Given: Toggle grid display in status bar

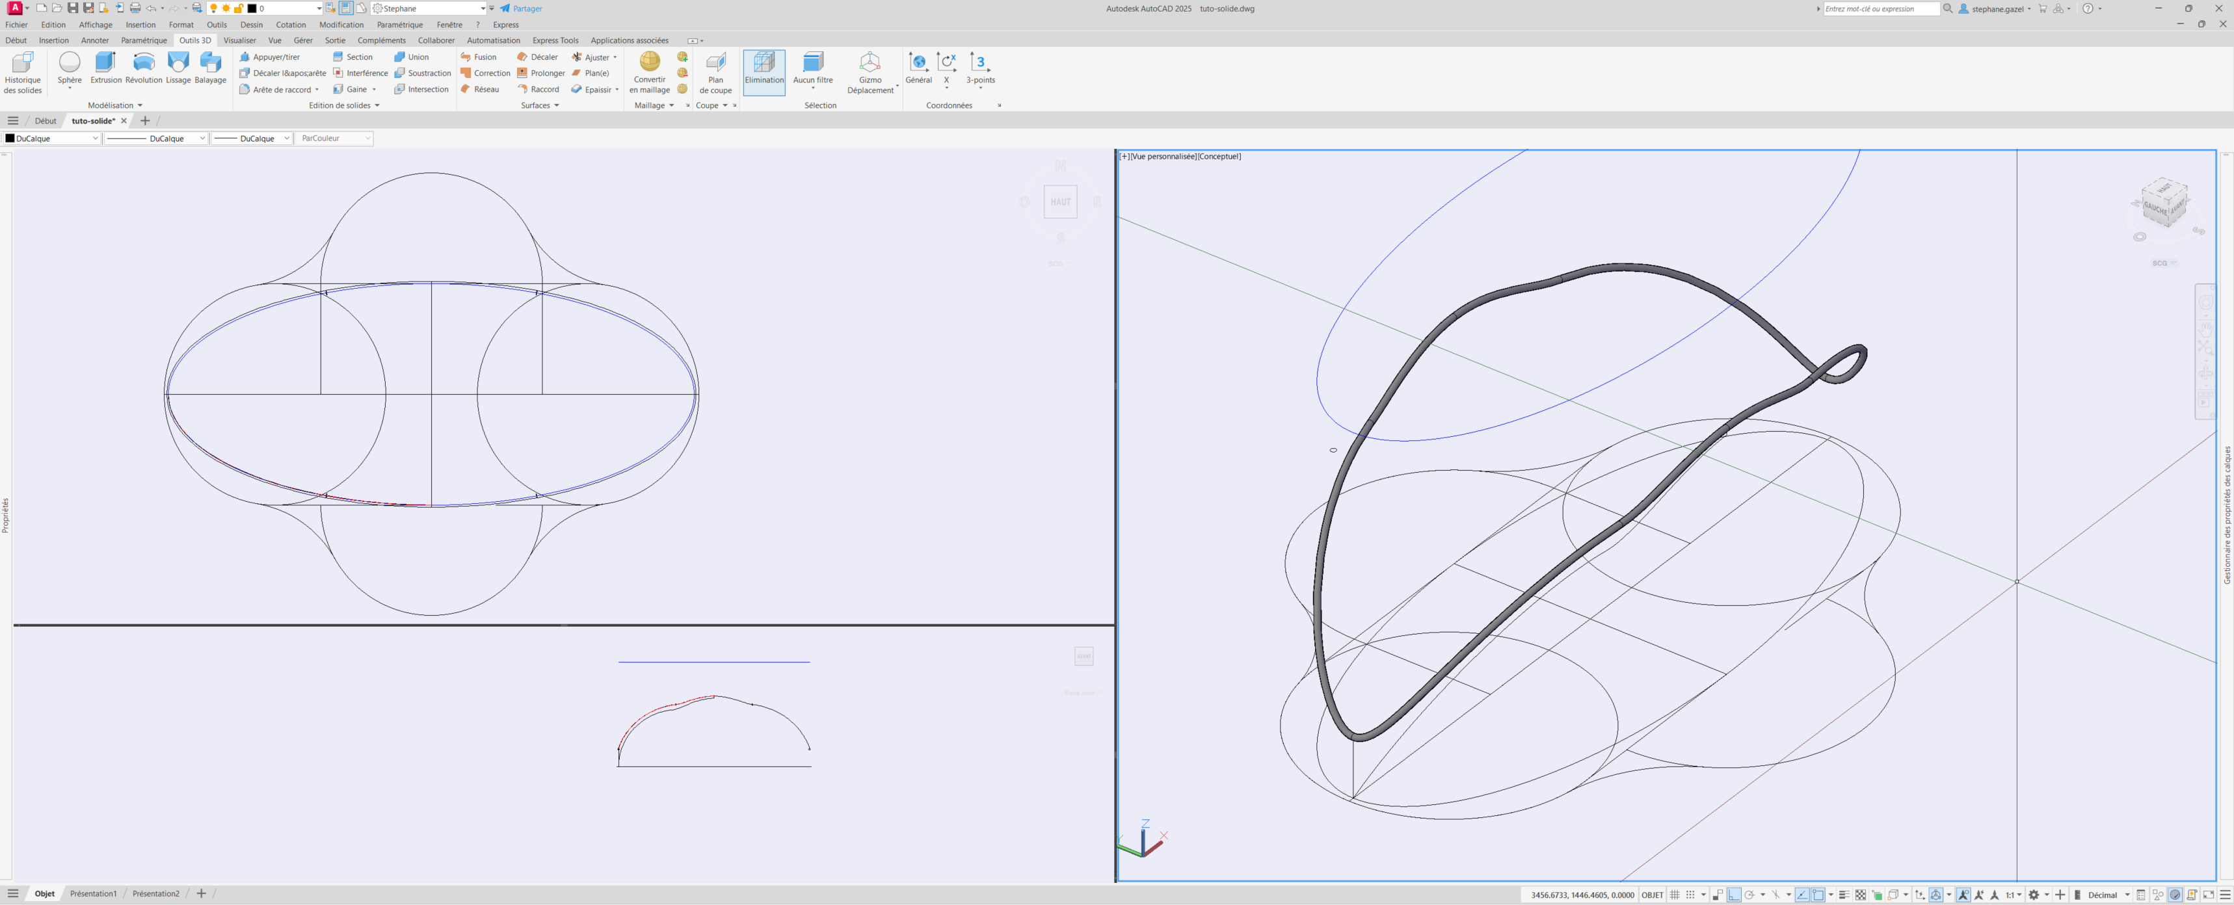Looking at the screenshot, I should tap(1675, 895).
